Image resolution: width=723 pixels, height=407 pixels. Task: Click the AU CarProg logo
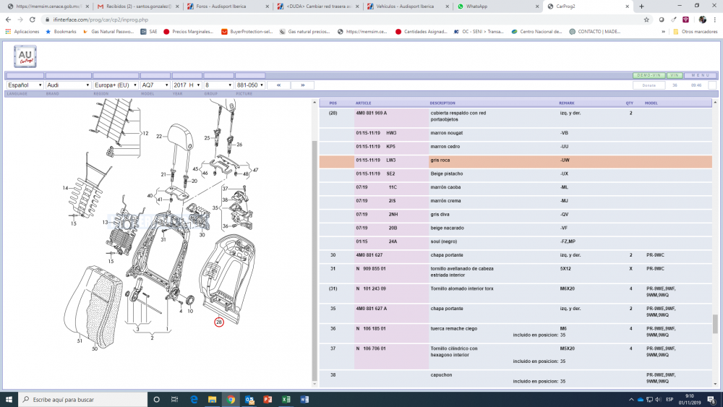pyautogui.click(x=25, y=56)
